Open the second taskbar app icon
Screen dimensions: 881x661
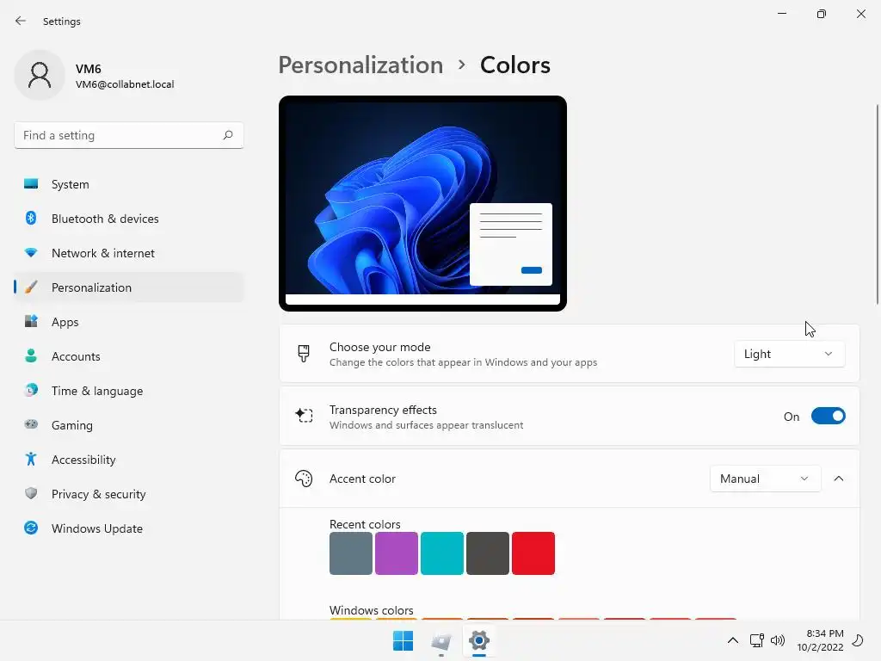tap(441, 640)
